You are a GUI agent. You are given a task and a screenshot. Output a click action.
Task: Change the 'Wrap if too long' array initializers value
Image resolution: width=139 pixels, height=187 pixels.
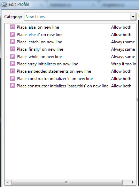pos(124,64)
